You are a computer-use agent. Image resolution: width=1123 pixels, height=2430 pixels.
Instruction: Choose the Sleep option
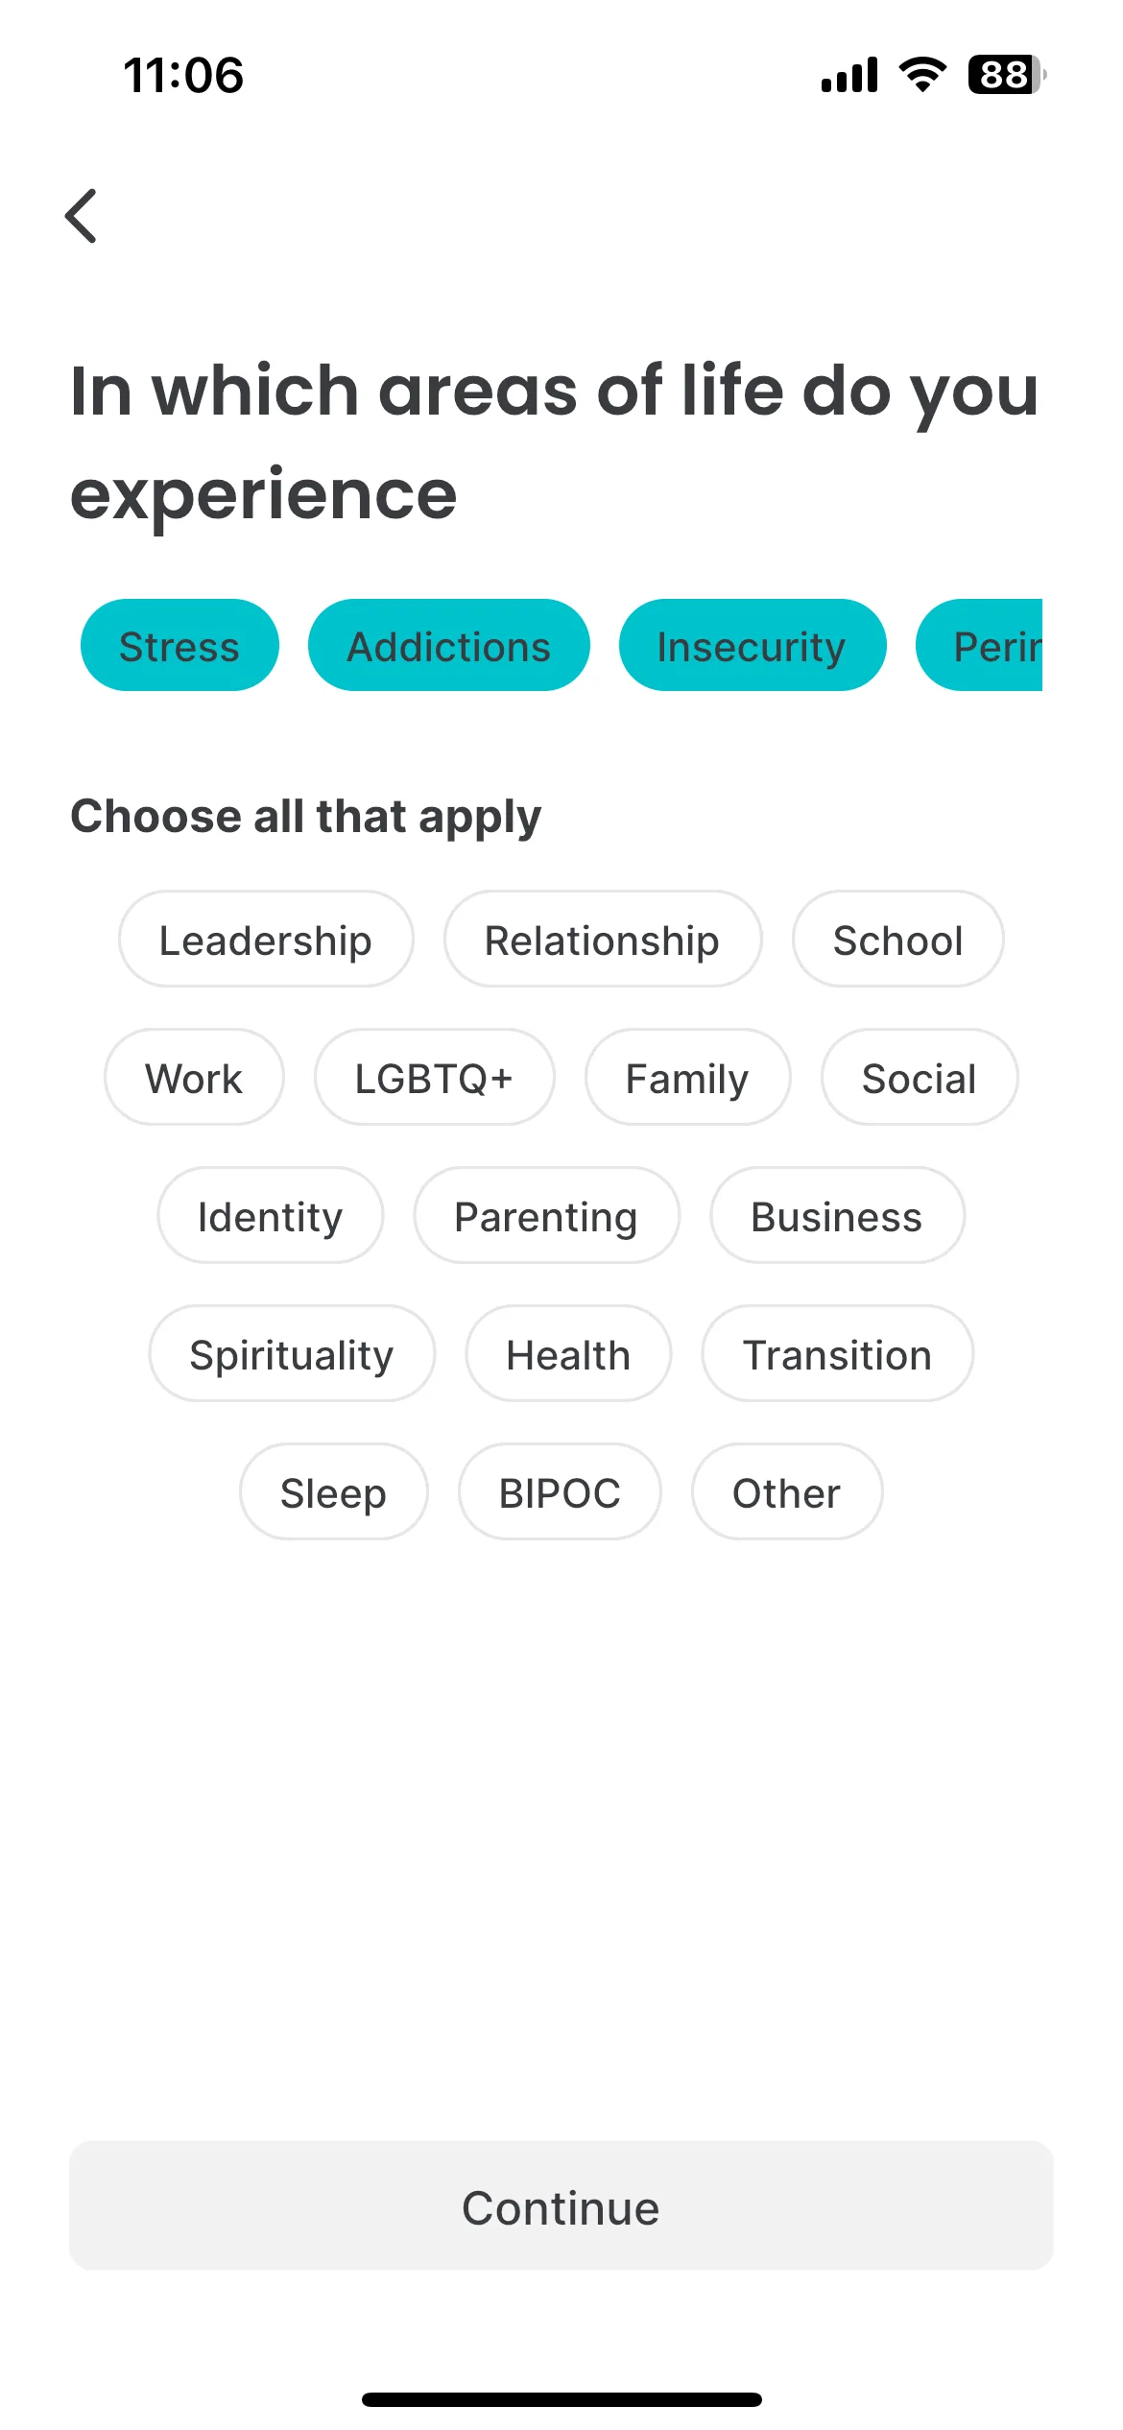coord(333,1492)
